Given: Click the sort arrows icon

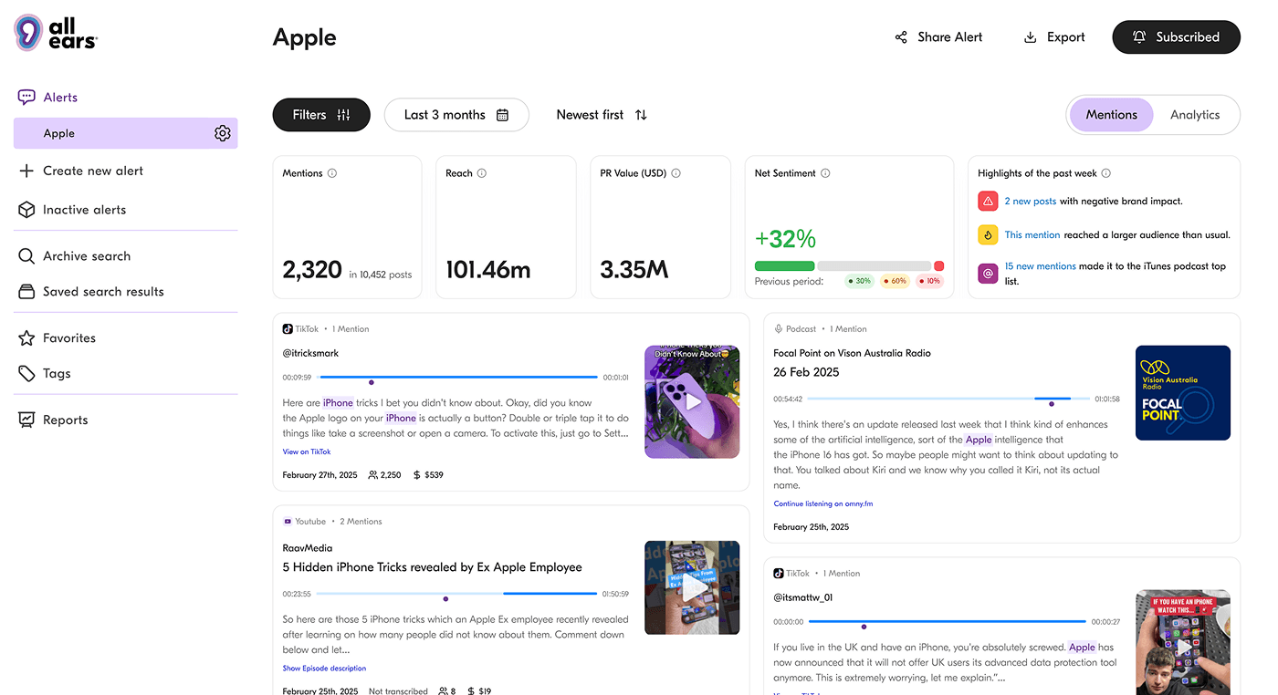Looking at the screenshot, I should pyautogui.click(x=641, y=115).
